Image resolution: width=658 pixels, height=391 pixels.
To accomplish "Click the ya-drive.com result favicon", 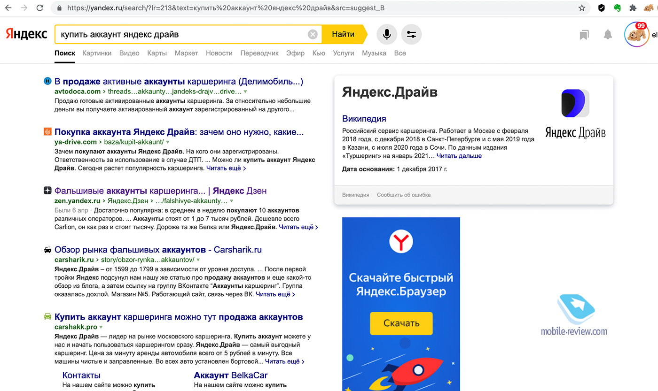I will pyautogui.click(x=47, y=132).
